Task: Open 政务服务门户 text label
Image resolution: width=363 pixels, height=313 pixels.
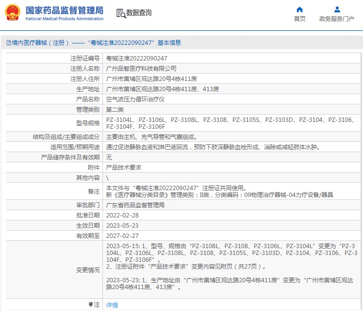Action: point(337,19)
